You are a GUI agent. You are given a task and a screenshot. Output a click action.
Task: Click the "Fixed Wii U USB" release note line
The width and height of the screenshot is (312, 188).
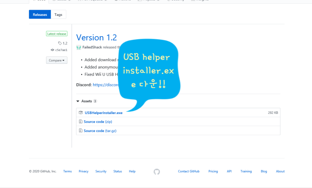click(x=101, y=74)
